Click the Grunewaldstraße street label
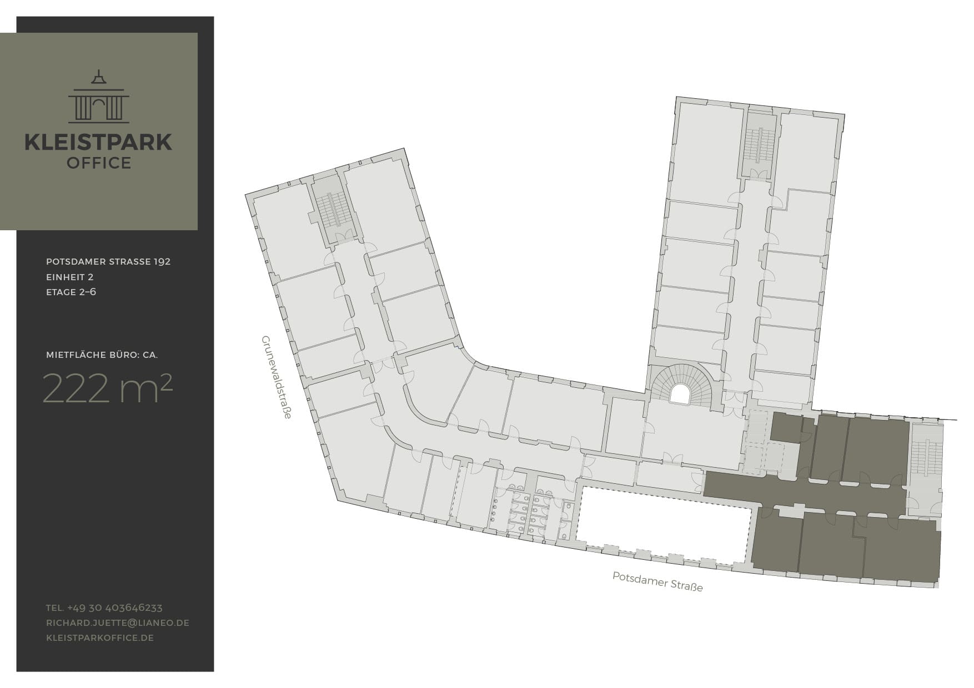Screen dimensions: 974x688 pyautogui.click(x=276, y=377)
